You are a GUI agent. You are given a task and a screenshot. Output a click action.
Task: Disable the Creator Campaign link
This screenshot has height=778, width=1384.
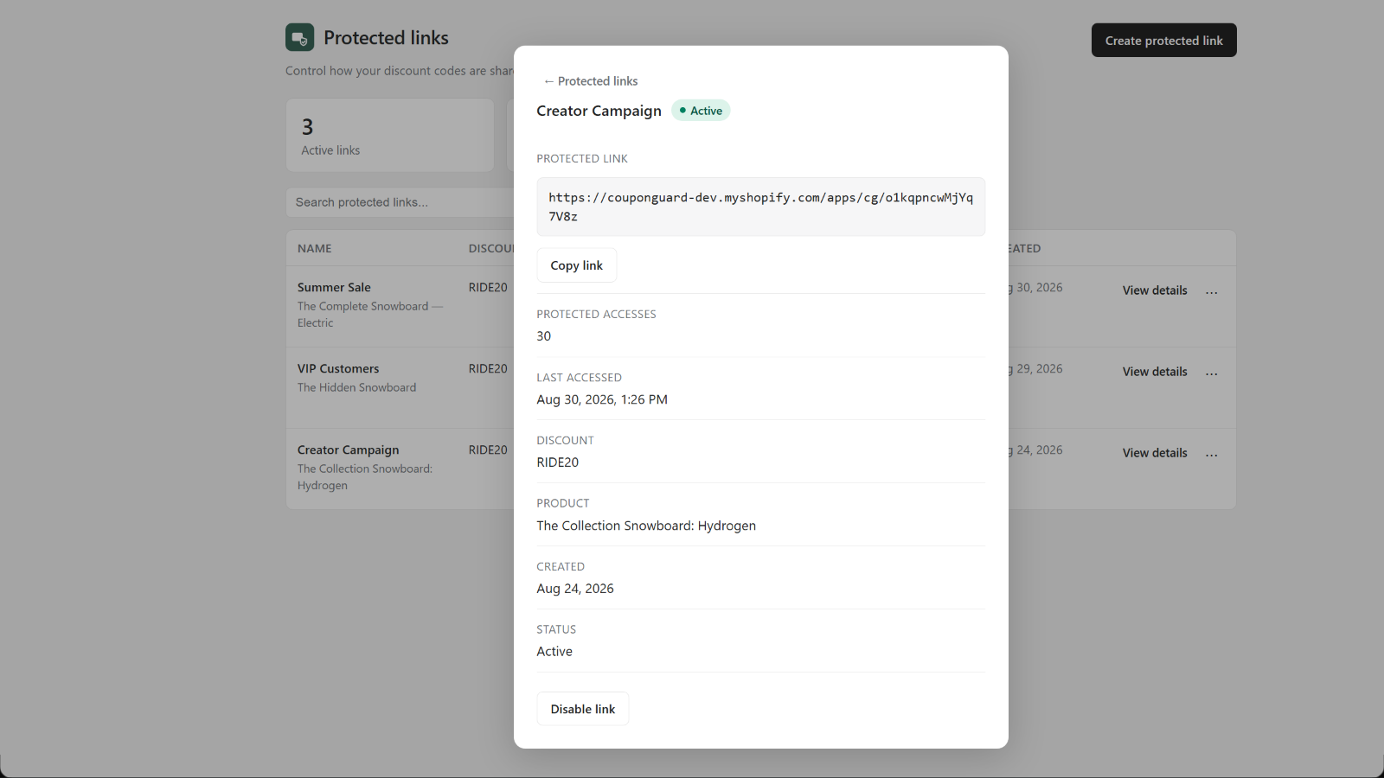pos(583,709)
